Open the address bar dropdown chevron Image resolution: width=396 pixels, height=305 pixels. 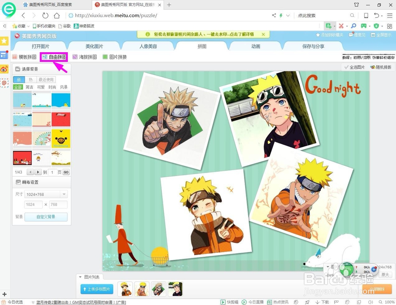click(x=287, y=15)
